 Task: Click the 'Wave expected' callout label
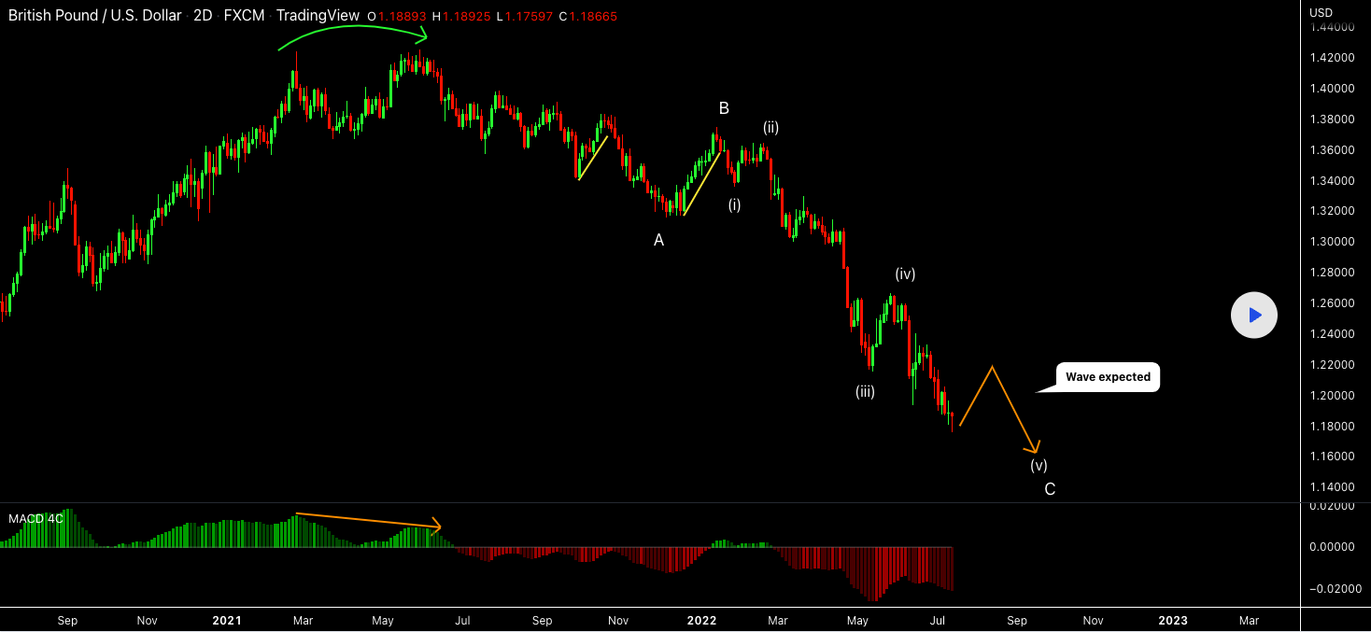(x=1108, y=377)
